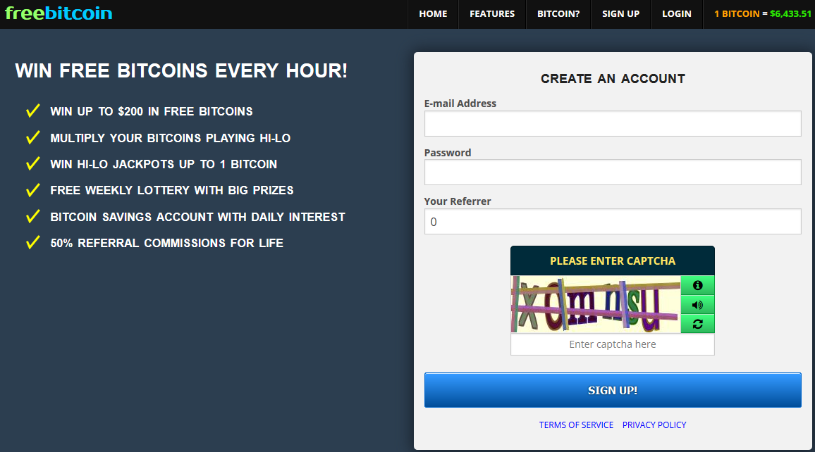Click WIN HI-LO JACKPOTS UP TO 1 BITCOIN
This screenshot has width=815, height=452.
[x=164, y=165]
